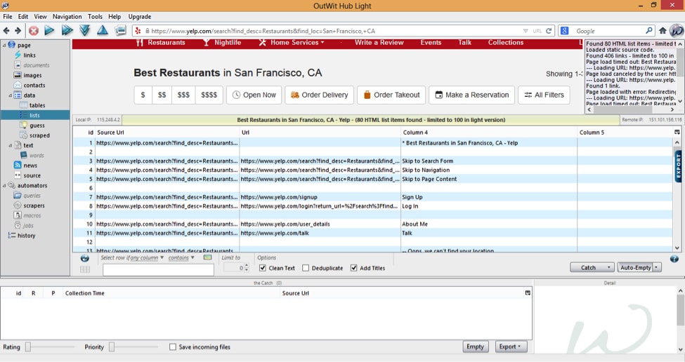685x362 pixels.
Task: Go back with the left arrow toolbar icon
Action: pos(6,31)
